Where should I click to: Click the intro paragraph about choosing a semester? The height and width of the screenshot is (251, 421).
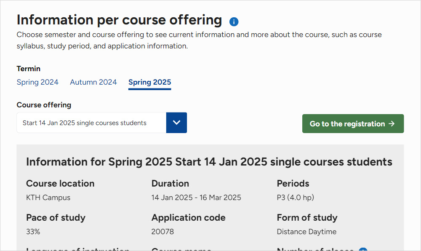(199, 40)
